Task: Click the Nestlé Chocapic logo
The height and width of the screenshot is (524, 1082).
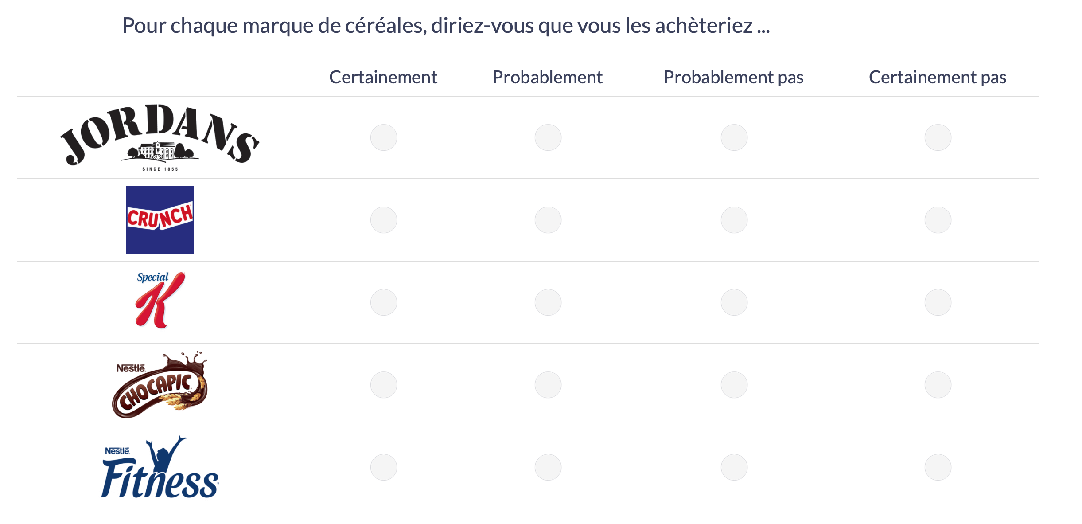Action: pyautogui.click(x=160, y=384)
